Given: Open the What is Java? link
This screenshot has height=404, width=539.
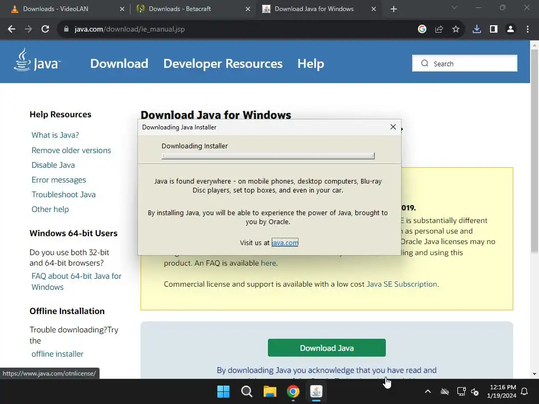Looking at the screenshot, I should (55, 135).
